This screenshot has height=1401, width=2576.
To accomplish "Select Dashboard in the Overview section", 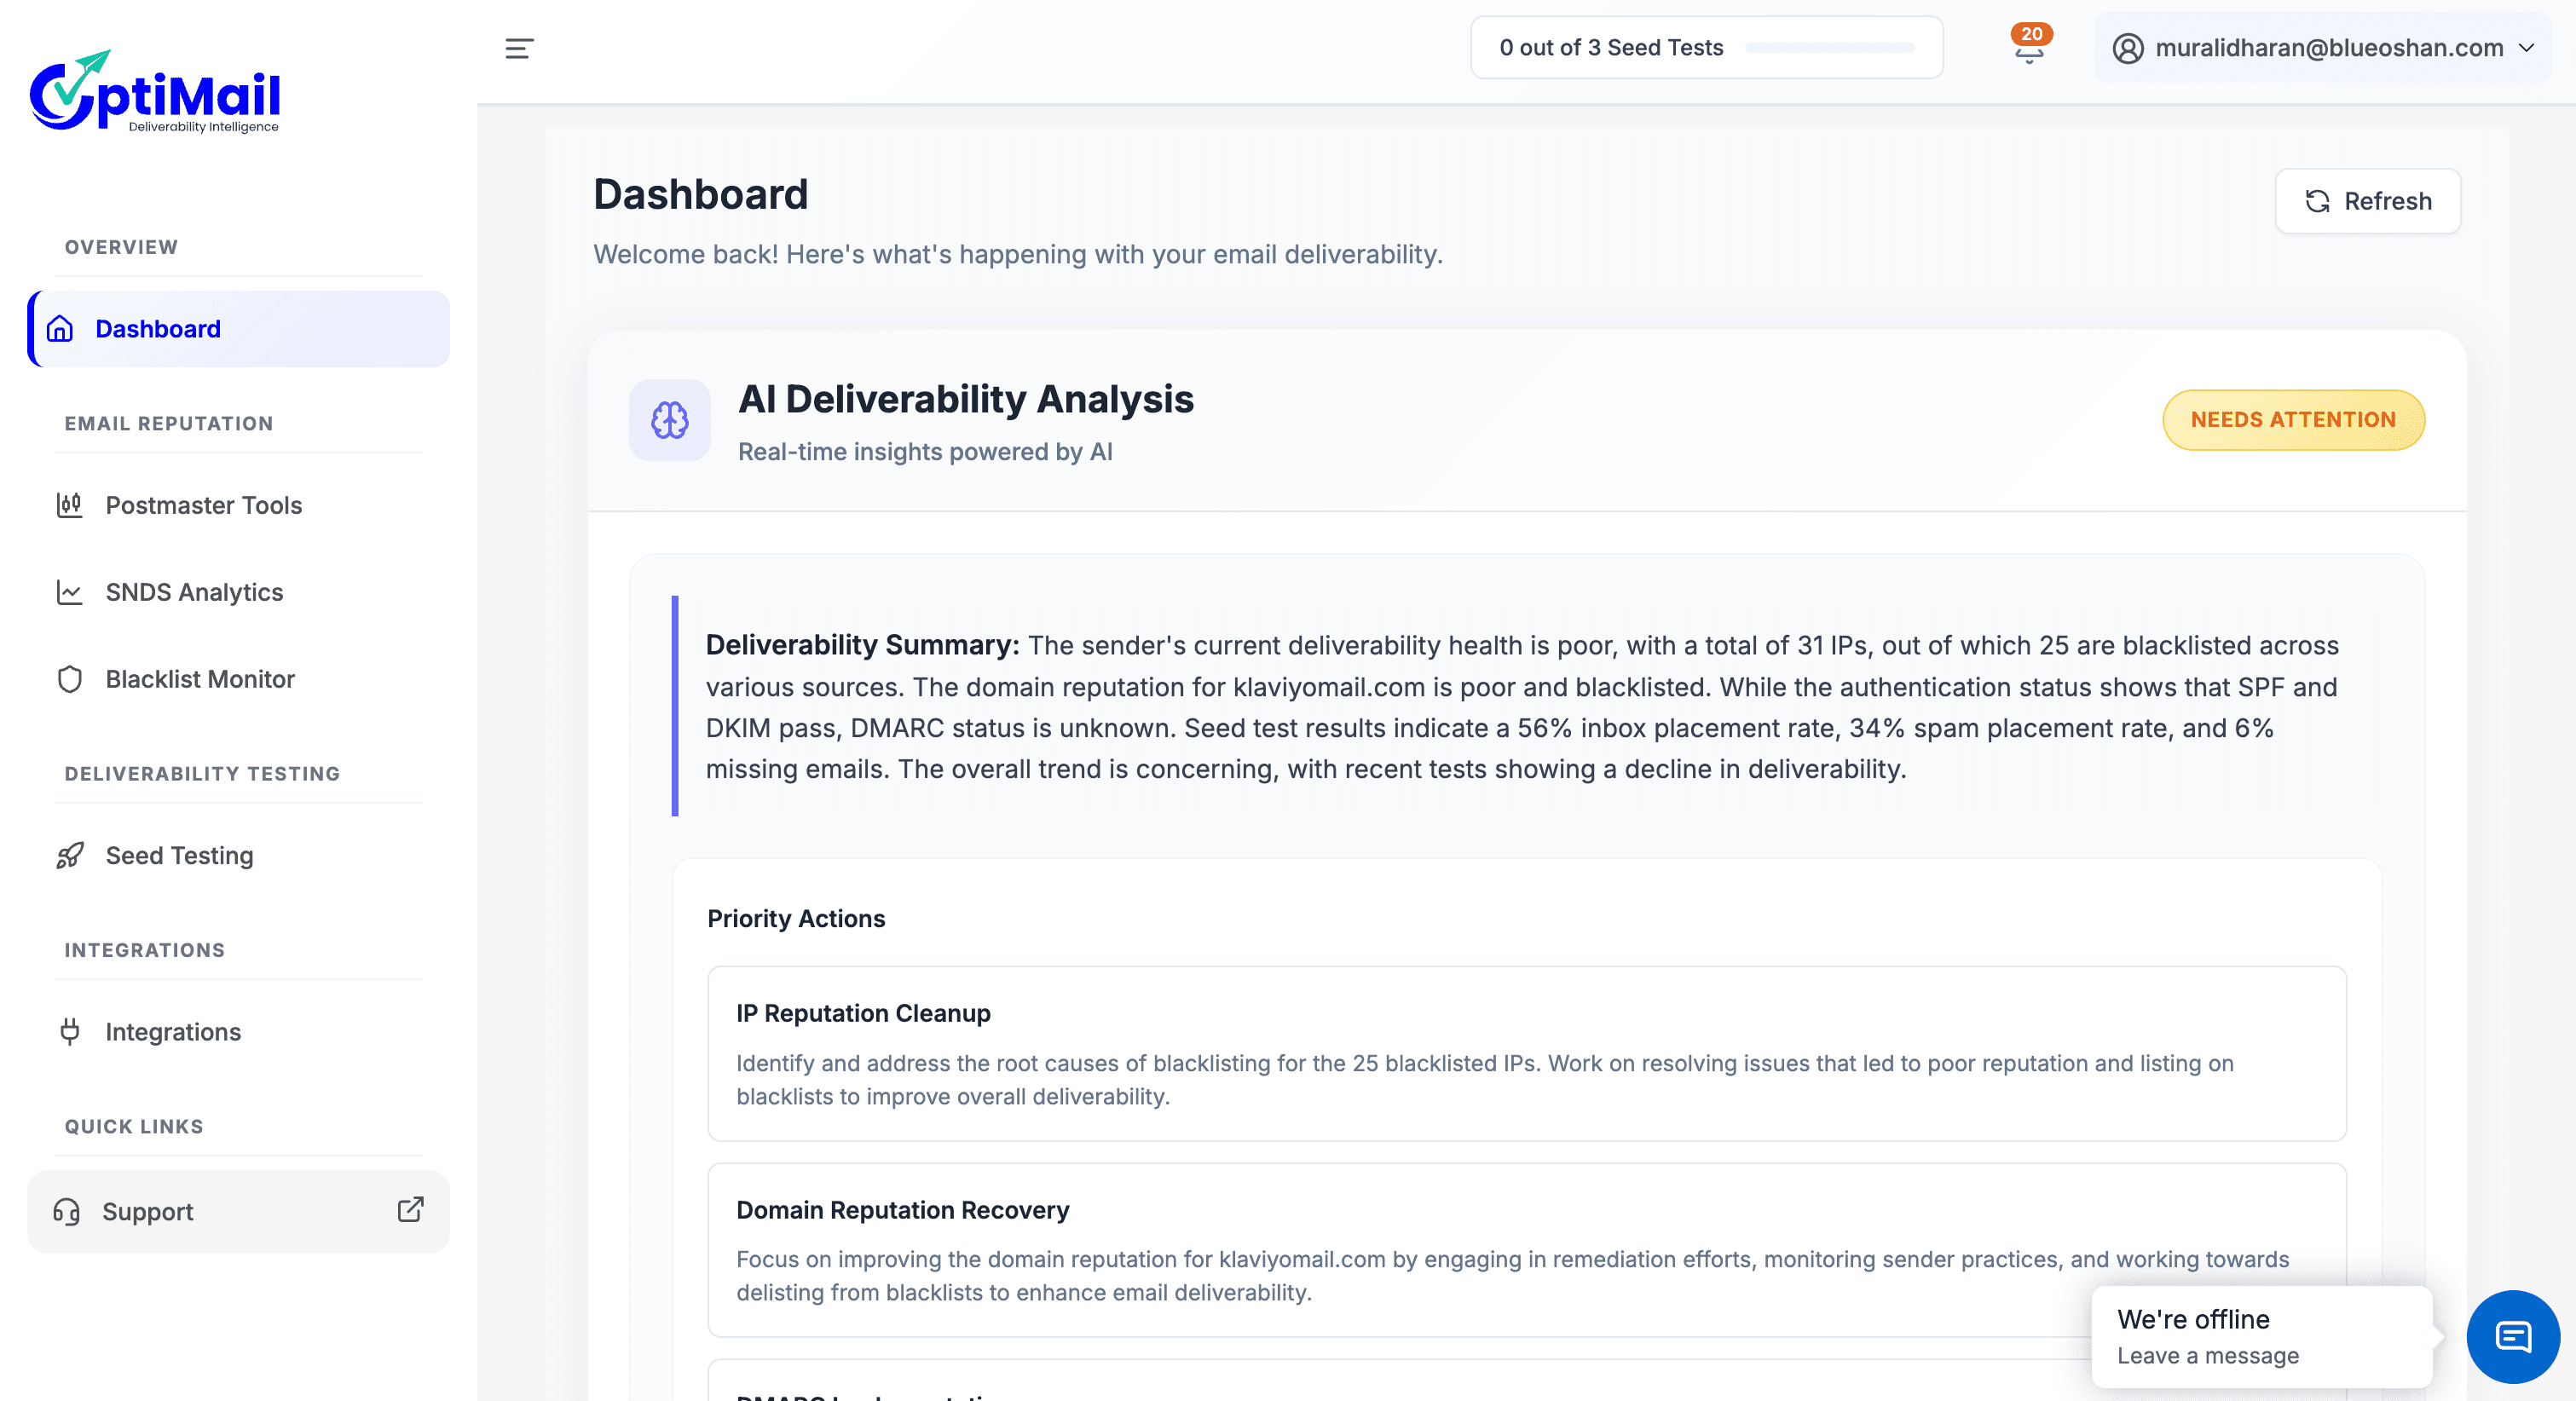I will coord(158,328).
